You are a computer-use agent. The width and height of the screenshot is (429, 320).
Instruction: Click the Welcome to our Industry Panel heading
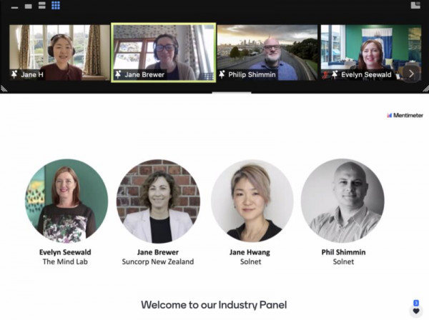[x=214, y=305]
